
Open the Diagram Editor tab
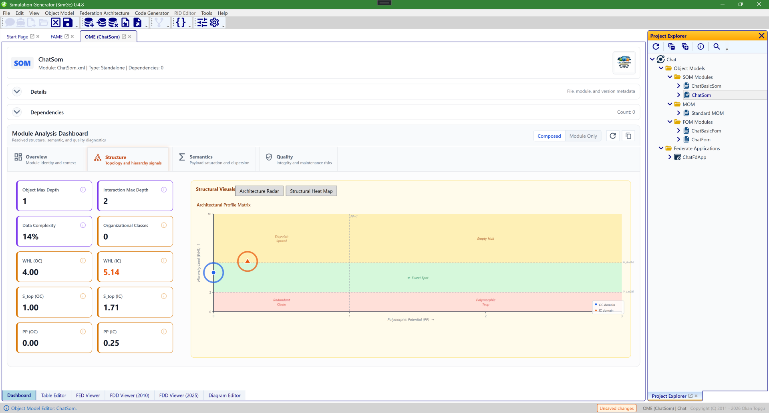224,395
